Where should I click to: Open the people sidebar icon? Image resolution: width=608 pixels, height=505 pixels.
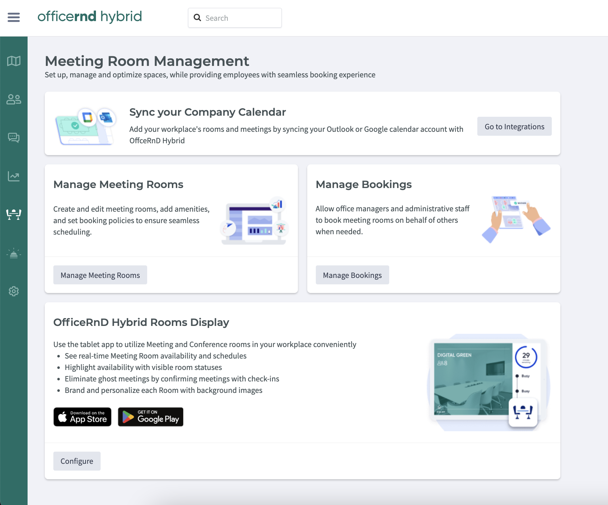[x=14, y=99]
